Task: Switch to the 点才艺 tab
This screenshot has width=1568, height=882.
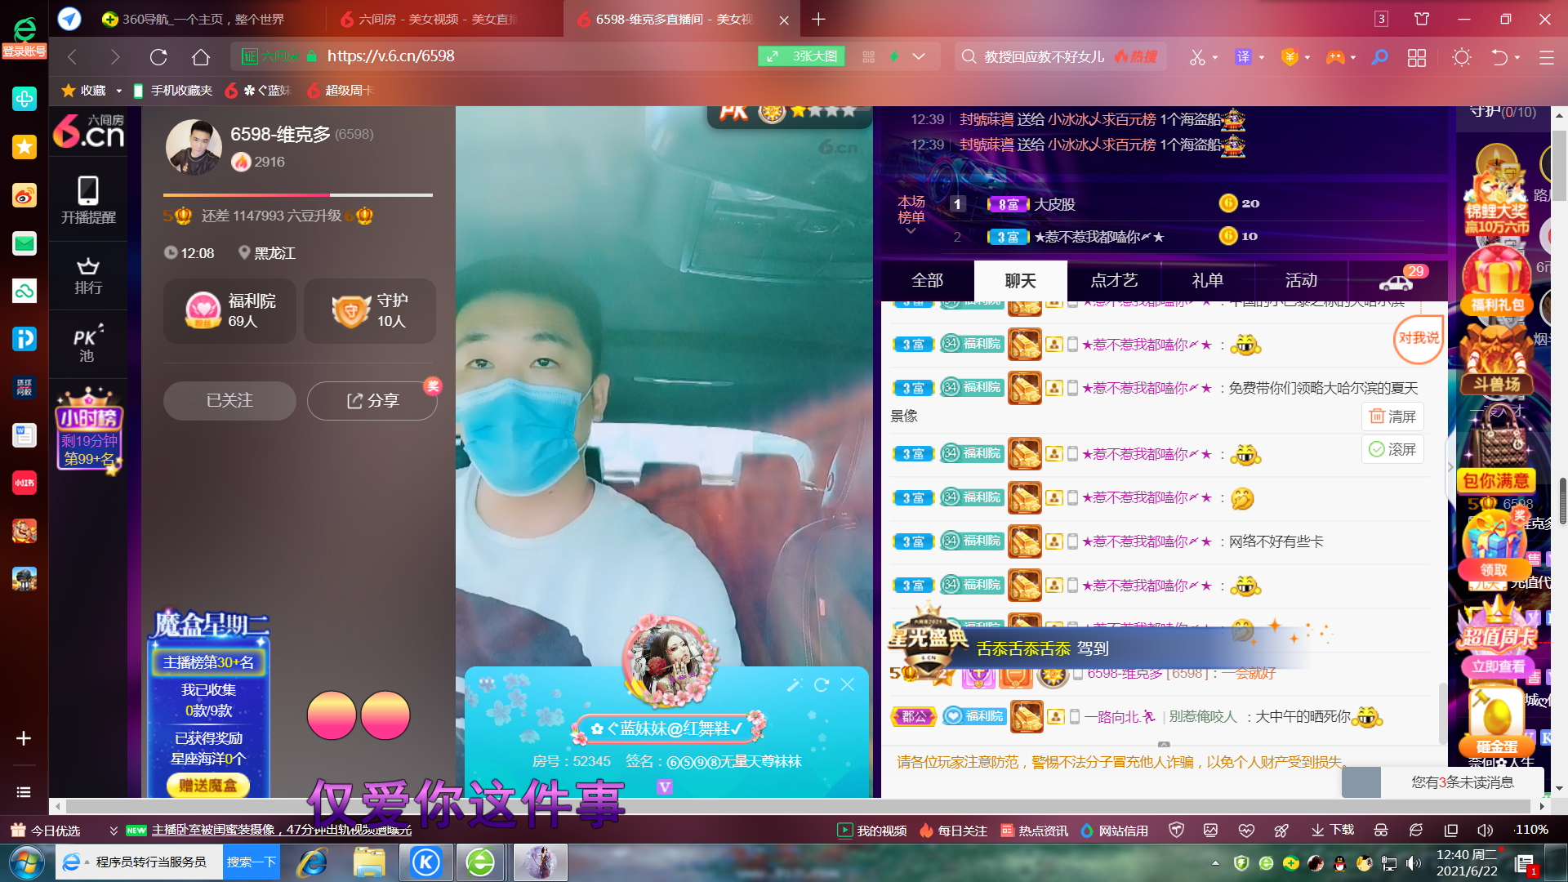Action: pyautogui.click(x=1114, y=281)
